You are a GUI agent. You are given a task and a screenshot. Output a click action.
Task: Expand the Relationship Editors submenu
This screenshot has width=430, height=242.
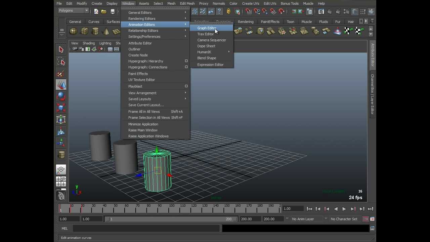tap(156, 31)
